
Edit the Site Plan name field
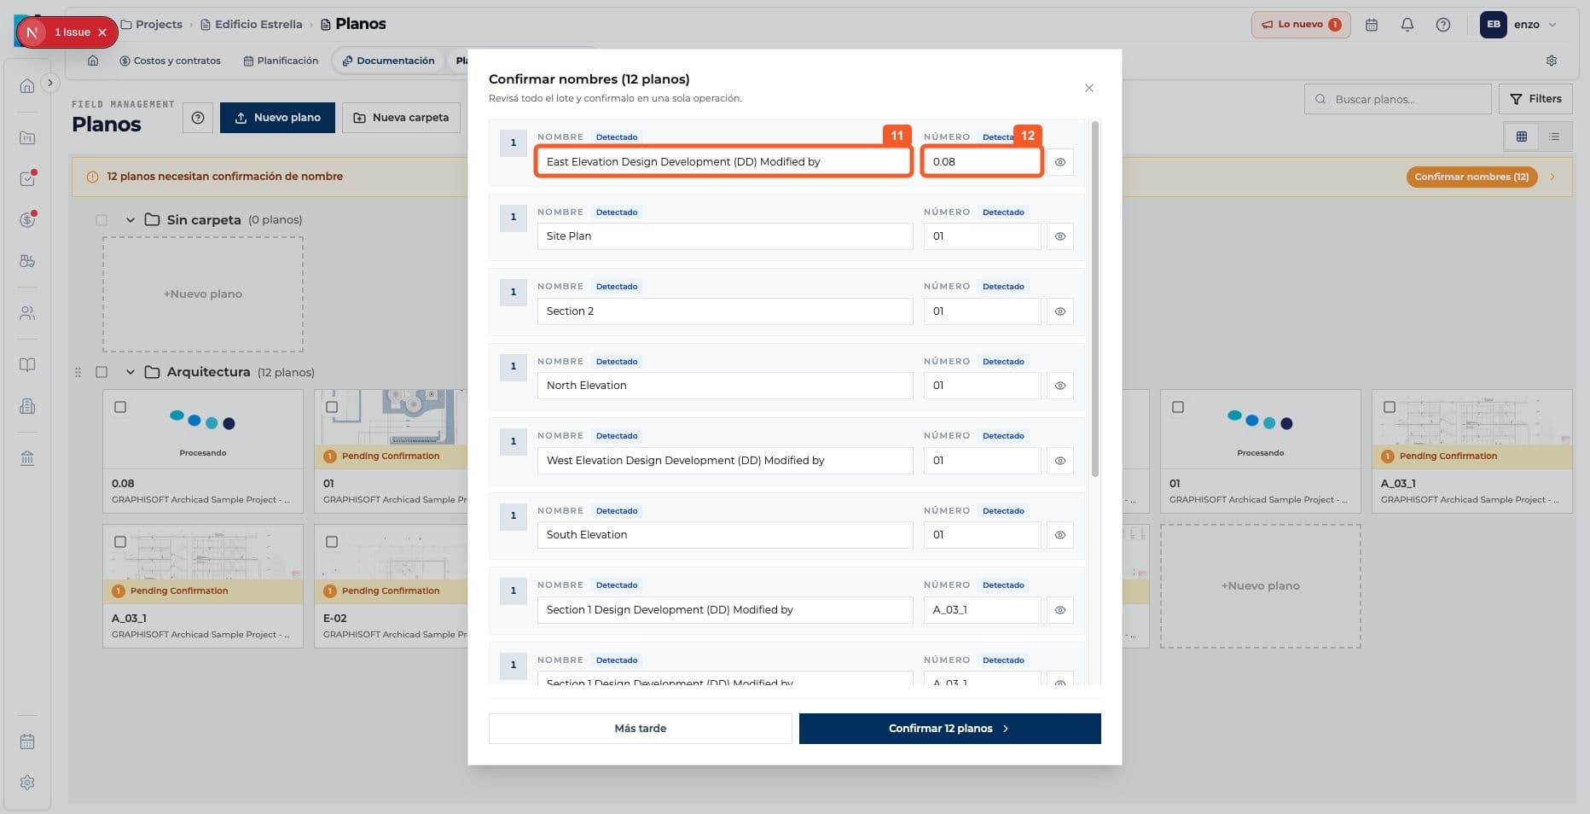tap(725, 236)
